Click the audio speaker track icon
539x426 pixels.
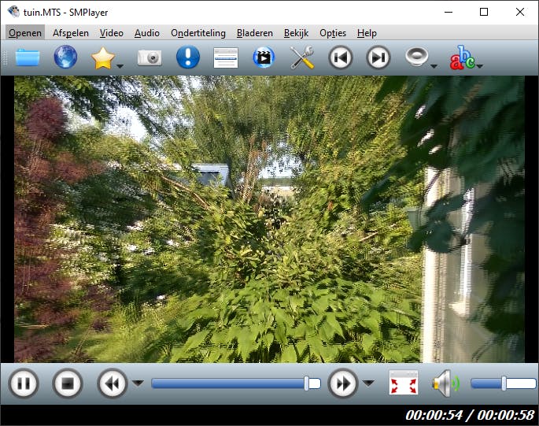click(x=416, y=57)
